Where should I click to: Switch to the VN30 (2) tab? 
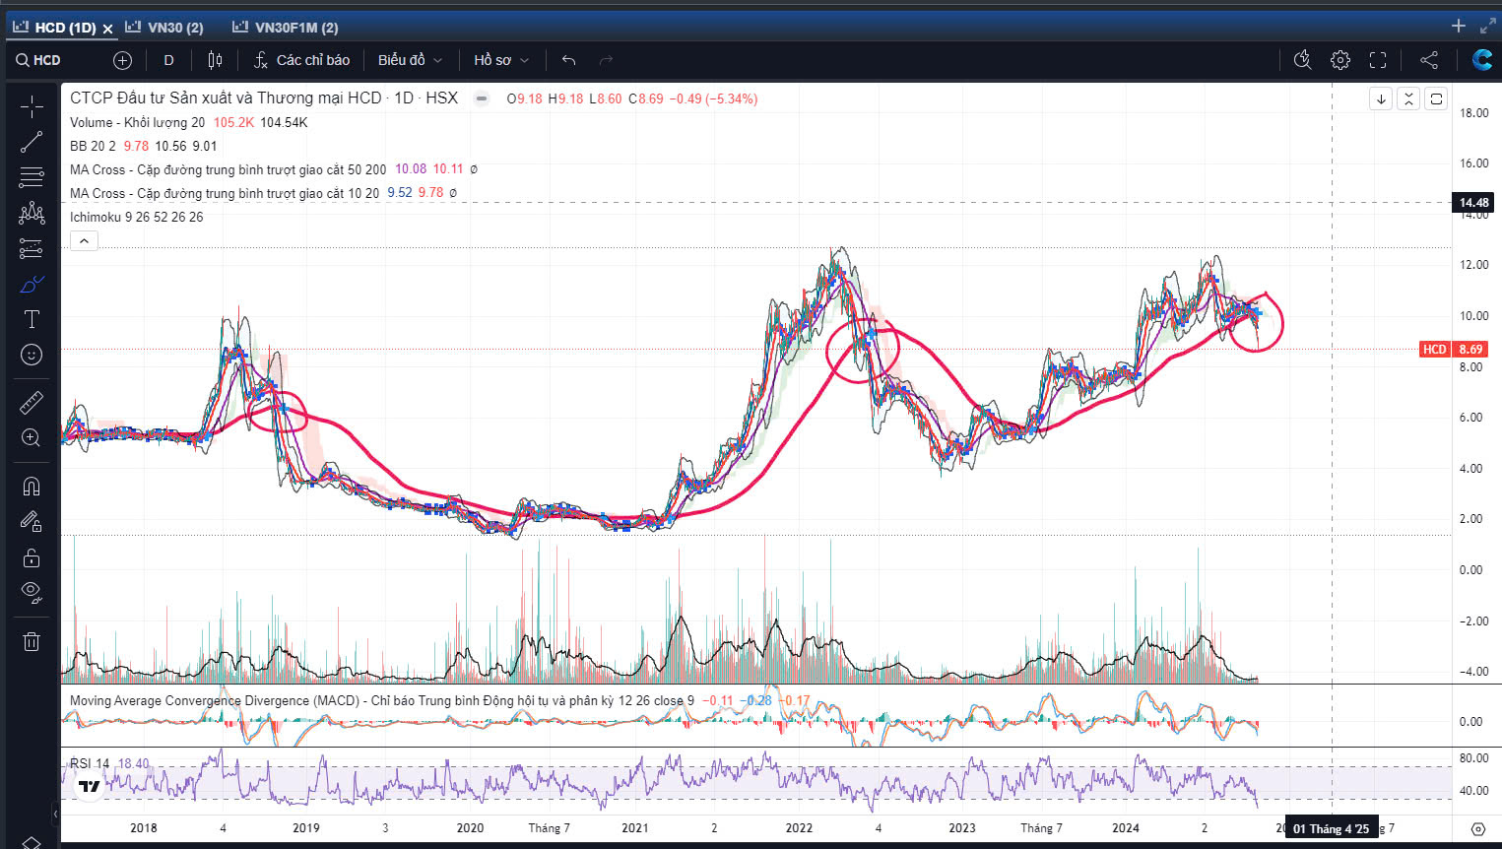(x=165, y=28)
